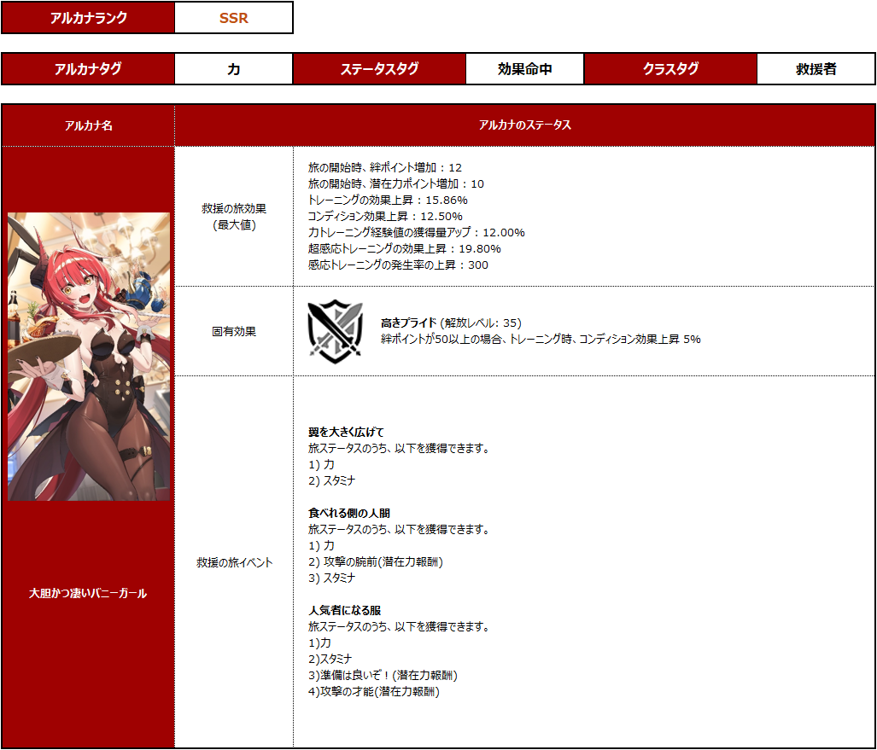Select コンディション効果上昇：12.50% line
The height and width of the screenshot is (750, 877).
[x=385, y=216]
